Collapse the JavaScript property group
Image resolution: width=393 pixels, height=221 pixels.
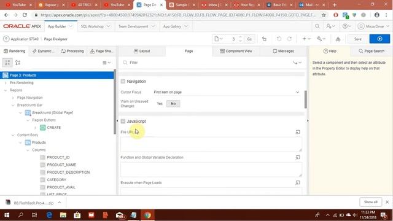point(123,122)
